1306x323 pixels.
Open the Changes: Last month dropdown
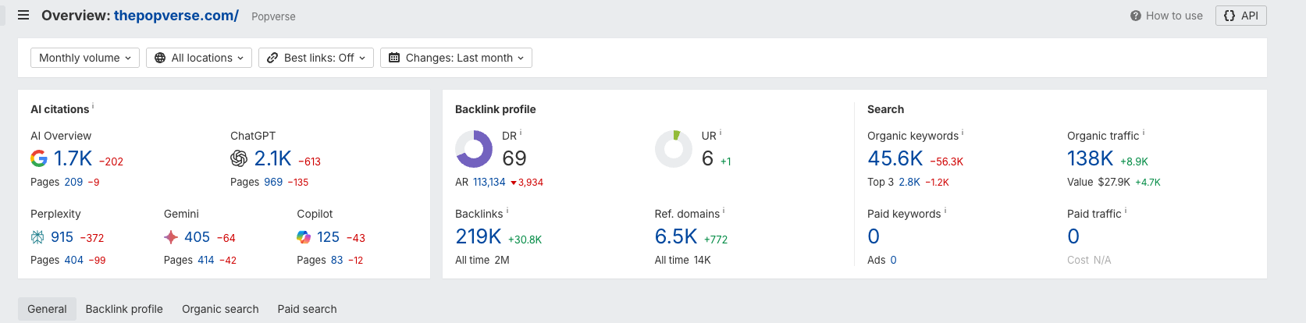pos(456,58)
